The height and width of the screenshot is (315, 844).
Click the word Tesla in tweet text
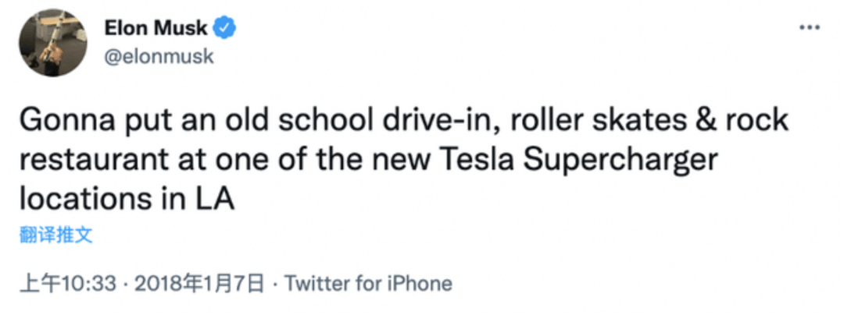pos(475,160)
